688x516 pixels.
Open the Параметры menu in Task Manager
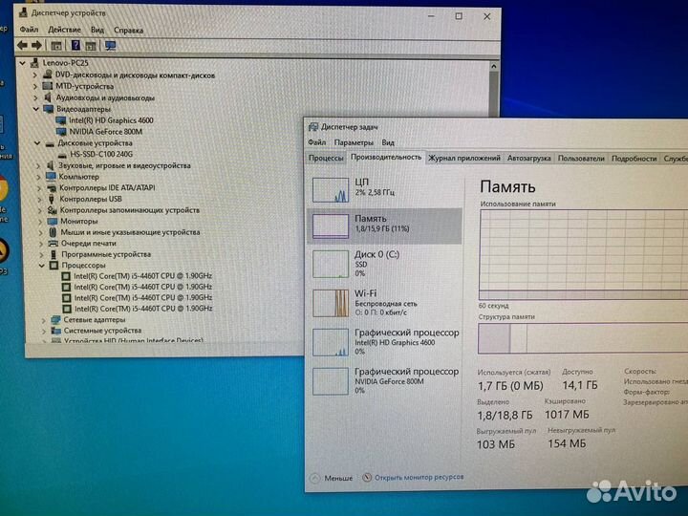(354, 142)
